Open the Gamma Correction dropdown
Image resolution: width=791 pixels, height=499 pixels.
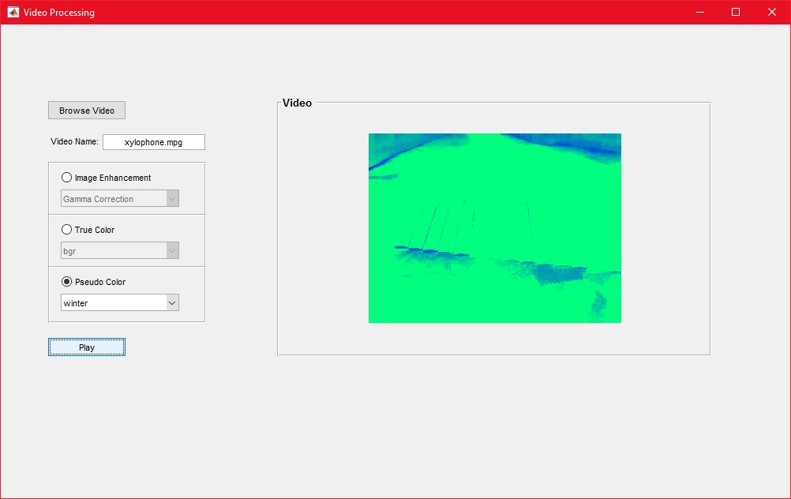114,199
